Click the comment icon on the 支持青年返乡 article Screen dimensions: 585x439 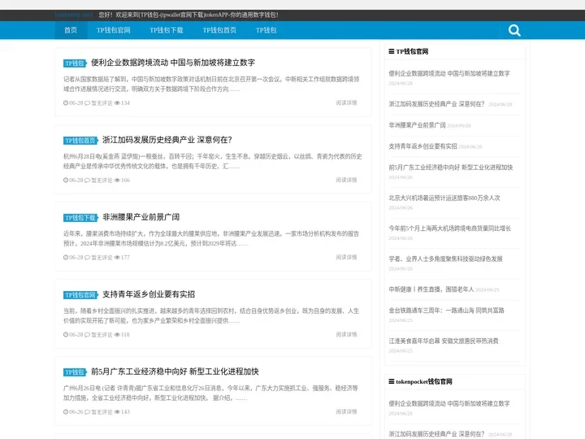coord(87,335)
